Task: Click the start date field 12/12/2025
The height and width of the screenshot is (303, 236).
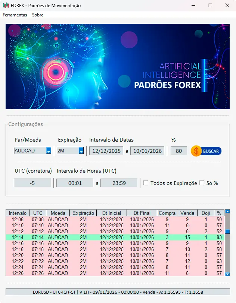Action: tap(106, 151)
